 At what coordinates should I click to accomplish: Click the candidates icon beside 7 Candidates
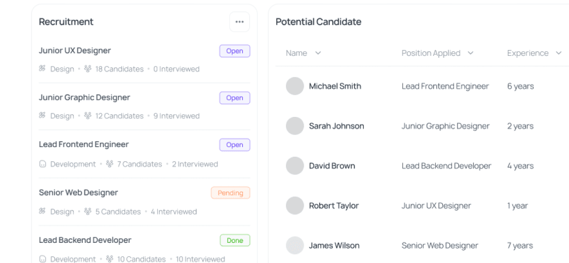109,164
